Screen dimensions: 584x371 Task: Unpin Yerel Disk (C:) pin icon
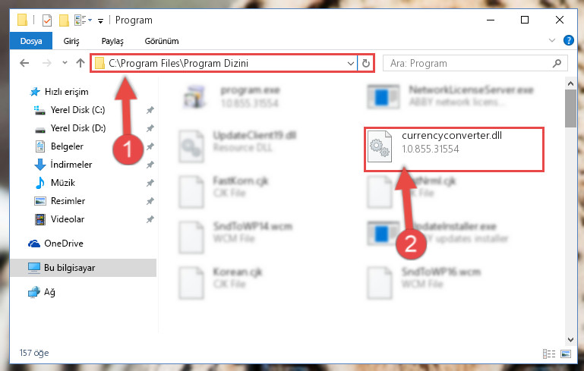[x=150, y=110]
